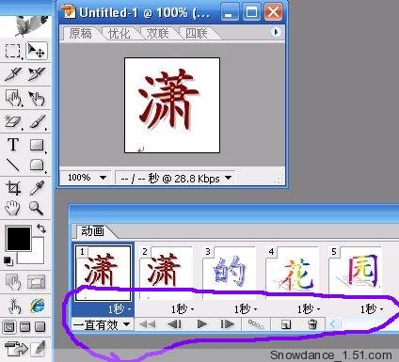399x362 pixels.
Task: Select the Move tool
Action: click(37, 51)
